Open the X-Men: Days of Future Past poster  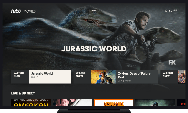click(x=103, y=77)
